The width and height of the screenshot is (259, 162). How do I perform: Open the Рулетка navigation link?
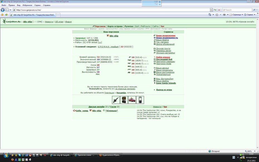[x=129, y=26]
